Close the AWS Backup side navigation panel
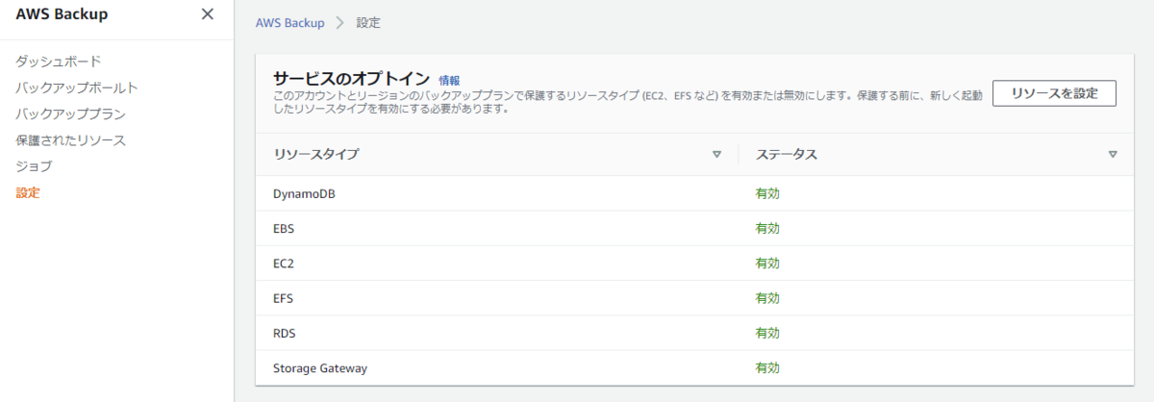The height and width of the screenshot is (402, 1154). point(207,14)
